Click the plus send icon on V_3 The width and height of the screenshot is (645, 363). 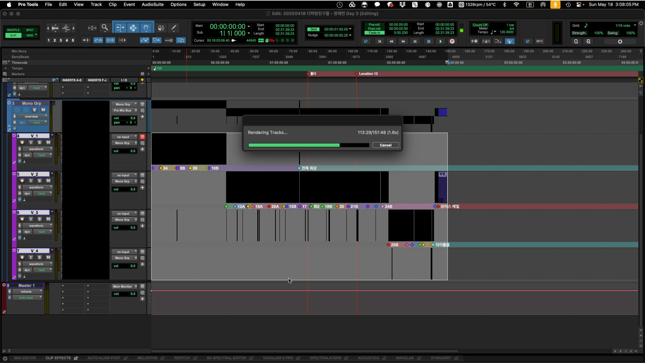tap(142, 226)
